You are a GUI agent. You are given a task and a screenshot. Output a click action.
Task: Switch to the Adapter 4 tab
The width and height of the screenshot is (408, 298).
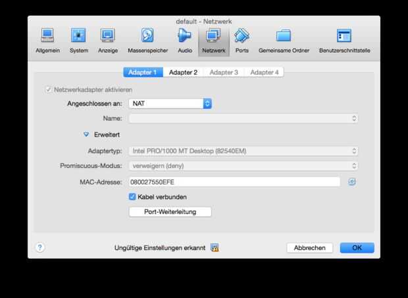[x=264, y=72]
